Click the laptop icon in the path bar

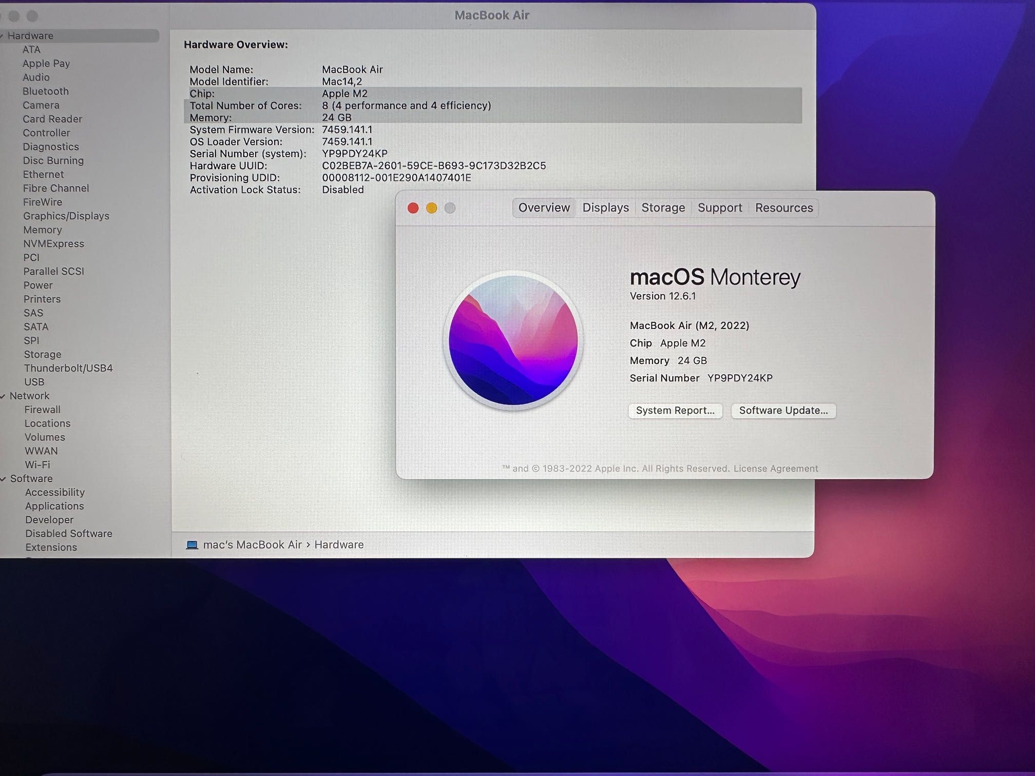192,545
